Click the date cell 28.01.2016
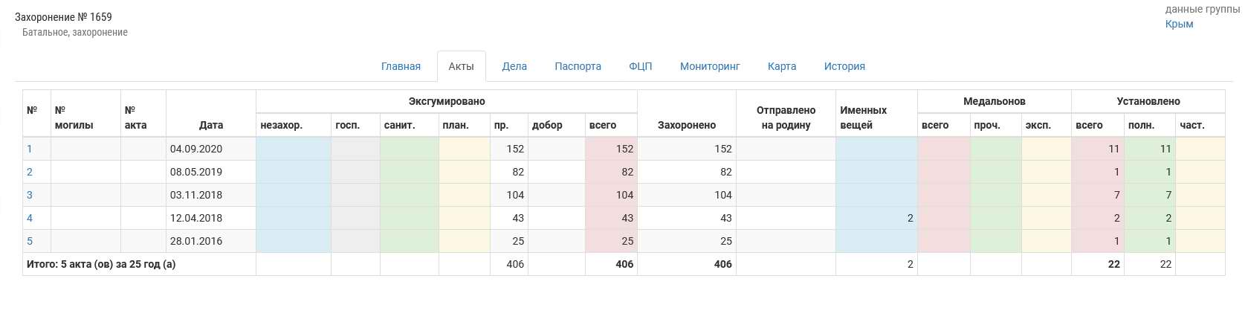Image resolution: width=1248 pixels, height=325 pixels. (196, 241)
